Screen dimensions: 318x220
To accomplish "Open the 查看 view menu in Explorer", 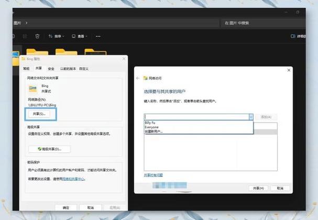I will coord(80,36).
